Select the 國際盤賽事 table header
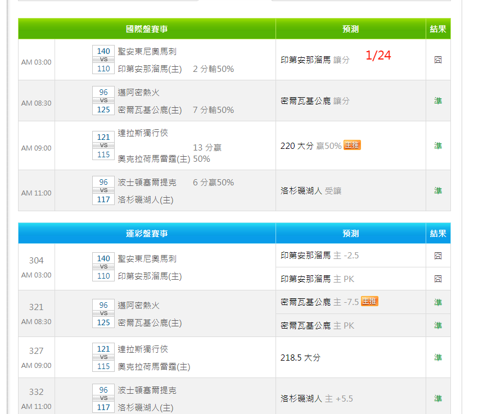Screen dimensions: 483x414 point(147,29)
